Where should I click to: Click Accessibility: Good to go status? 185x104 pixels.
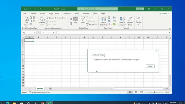(40, 92)
